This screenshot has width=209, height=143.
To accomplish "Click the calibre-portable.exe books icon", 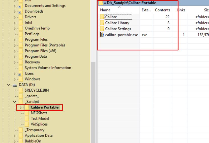I will pyautogui.click(x=102, y=35).
